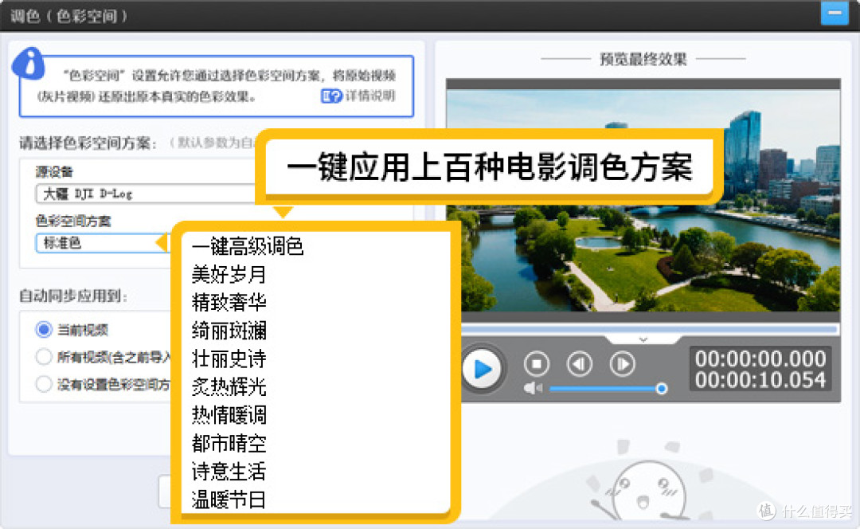
Task: Step back one frame in preview
Action: click(x=579, y=364)
